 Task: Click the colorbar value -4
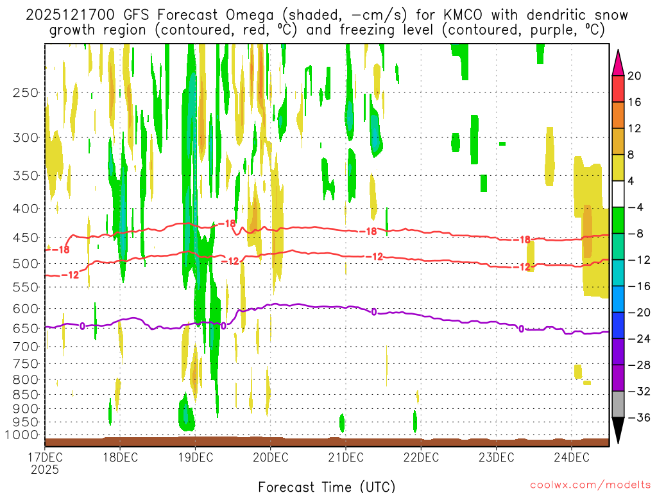coord(636,207)
